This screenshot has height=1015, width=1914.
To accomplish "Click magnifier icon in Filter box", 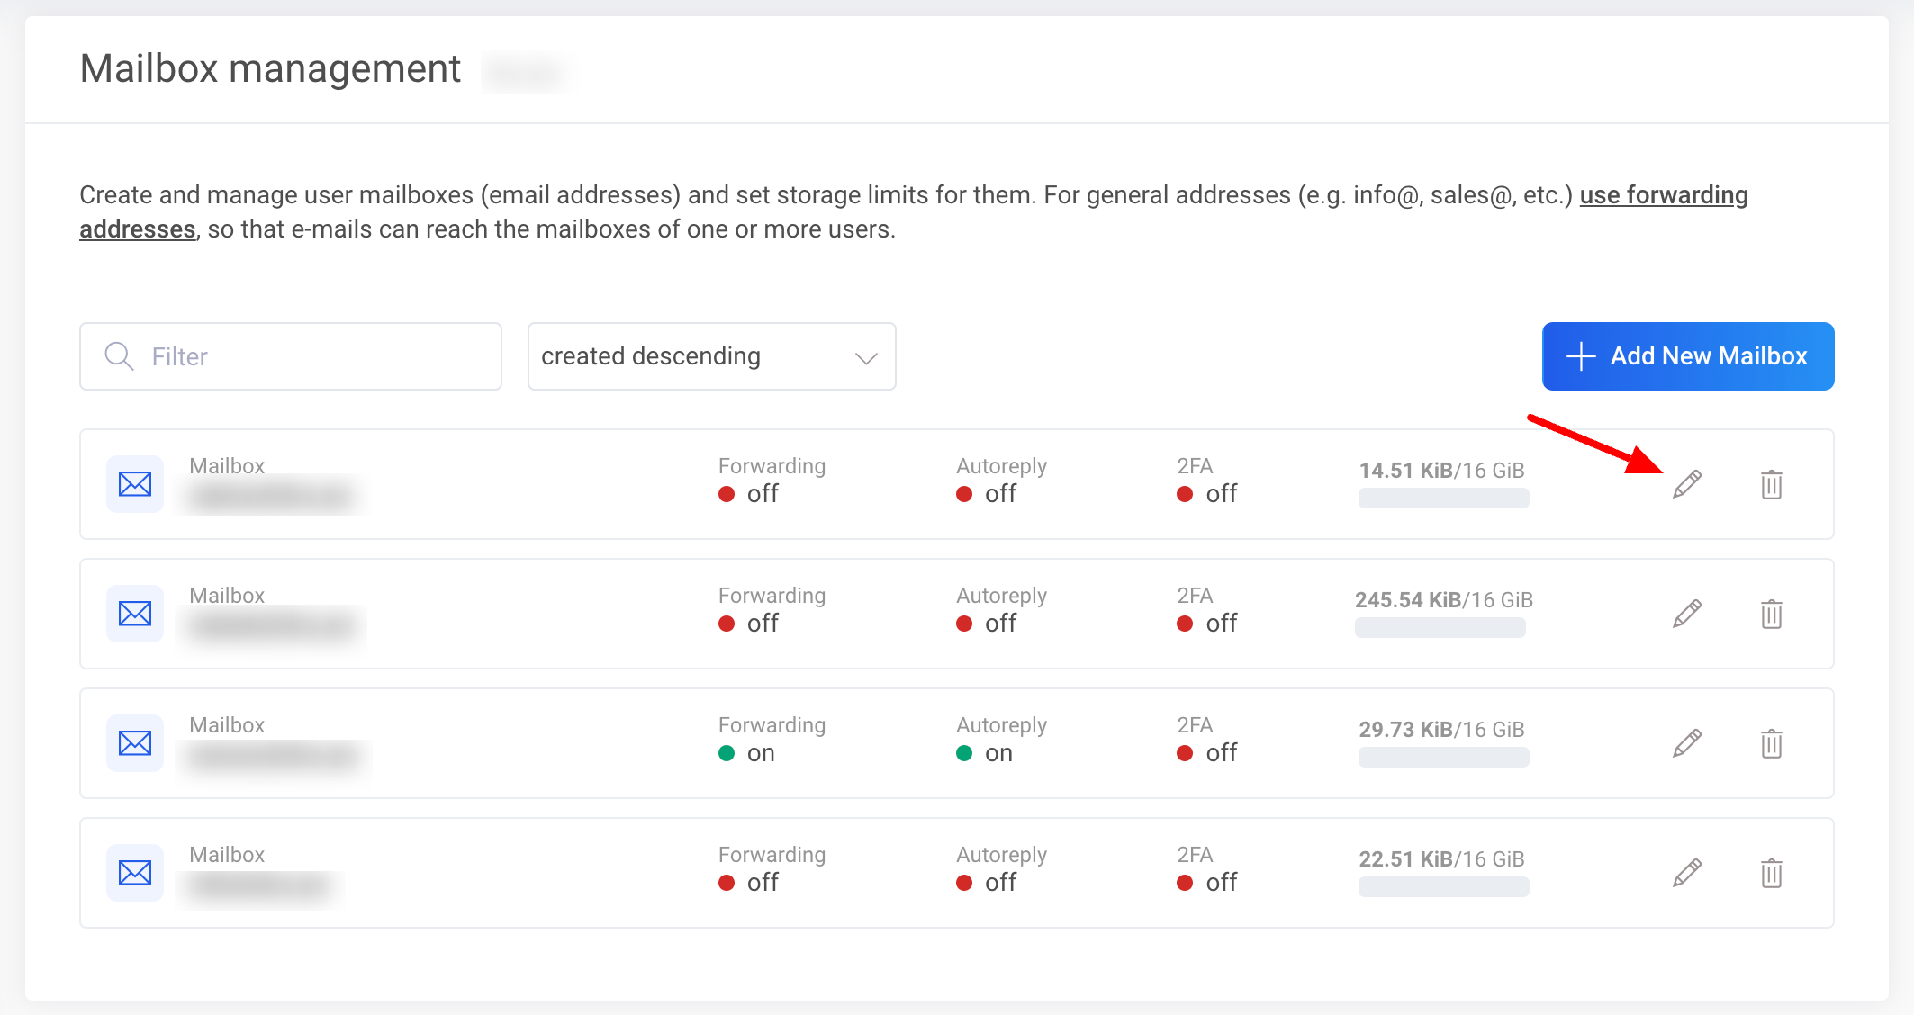I will pos(119,356).
